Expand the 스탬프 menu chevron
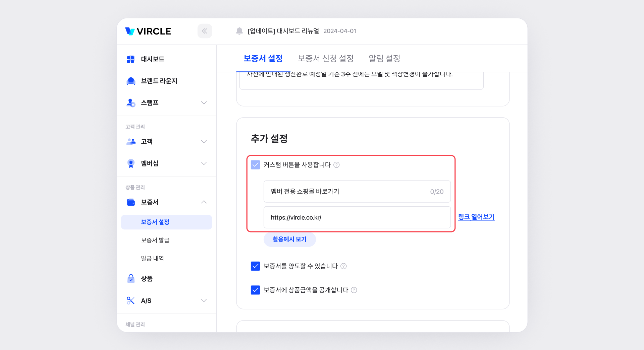The width and height of the screenshot is (644, 350). (204, 103)
